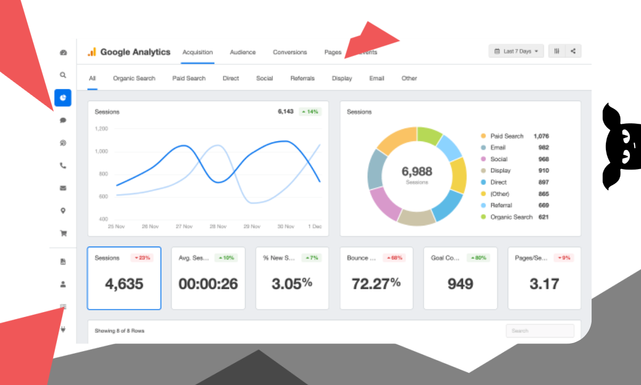Open the double chat bubbles sidebar icon

coord(63,143)
